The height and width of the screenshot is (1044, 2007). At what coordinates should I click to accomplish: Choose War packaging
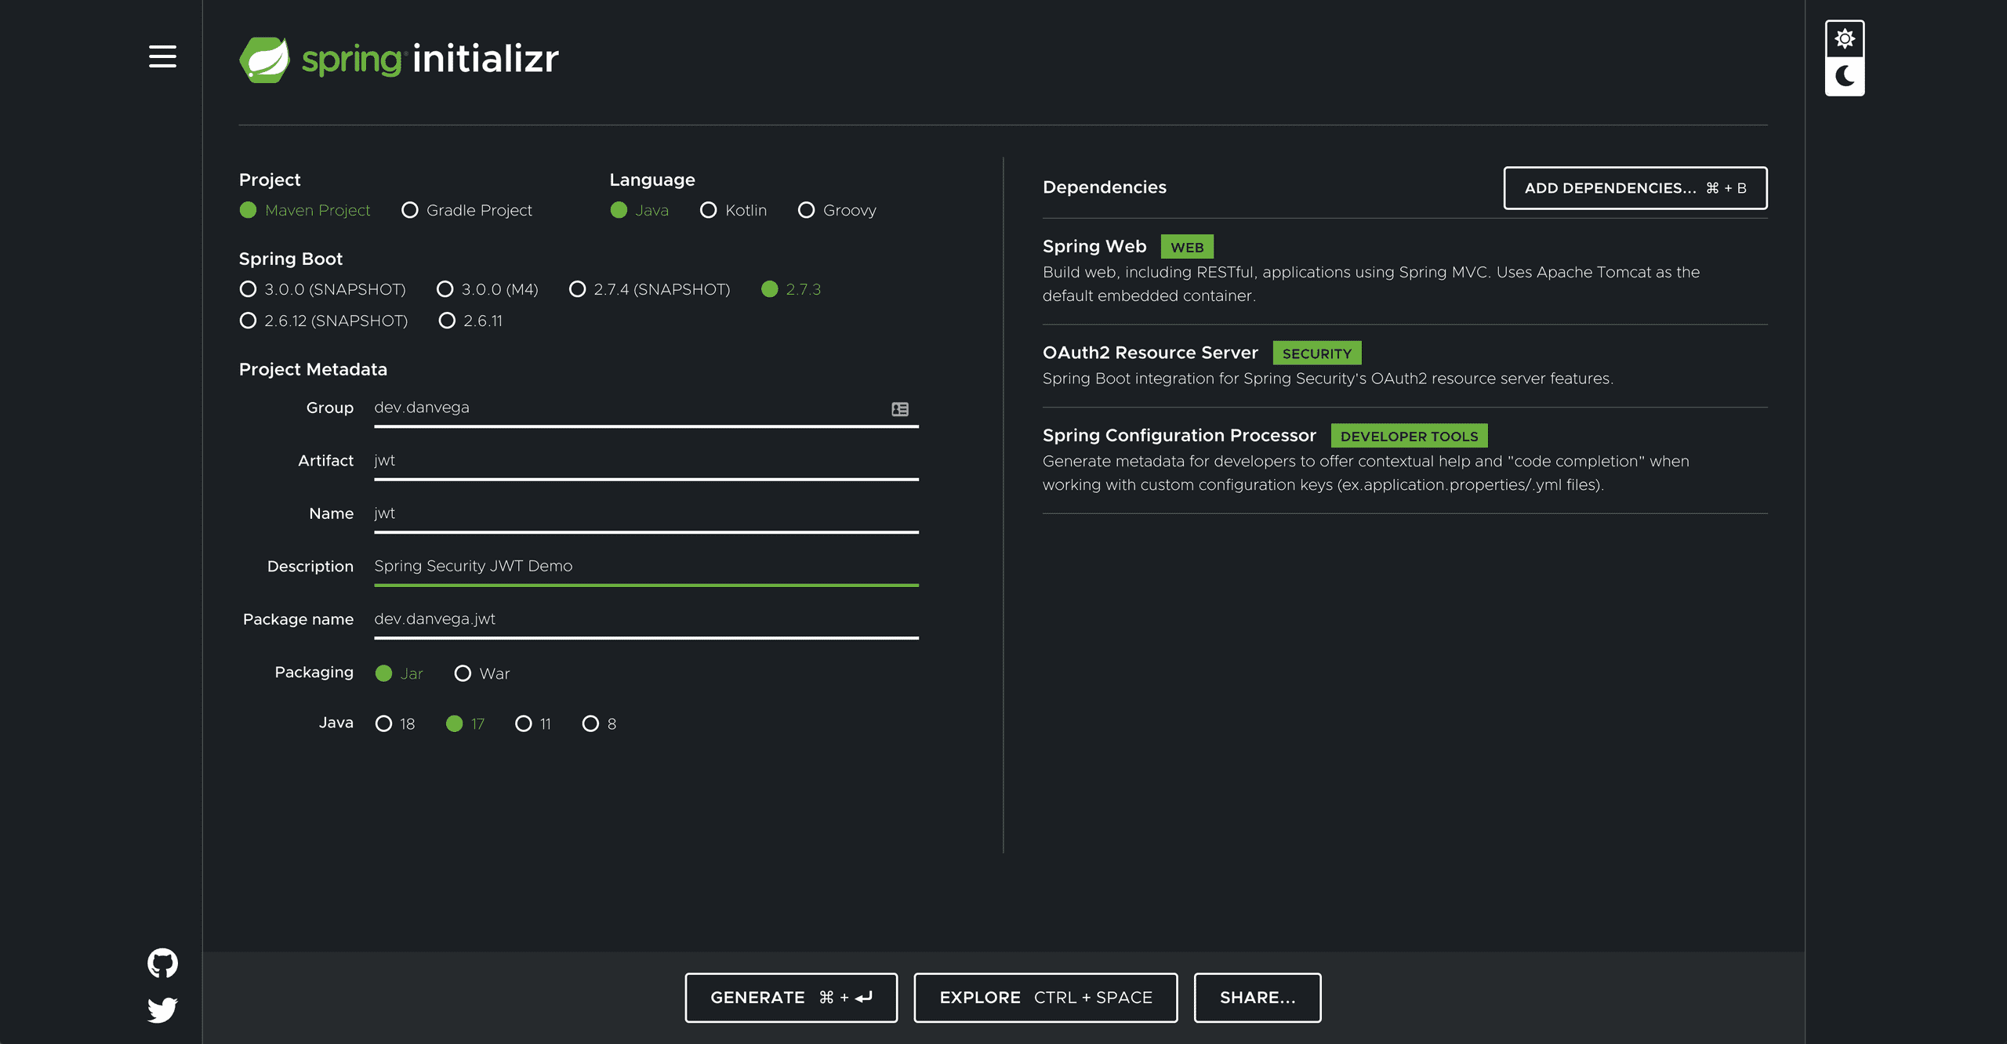463,673
